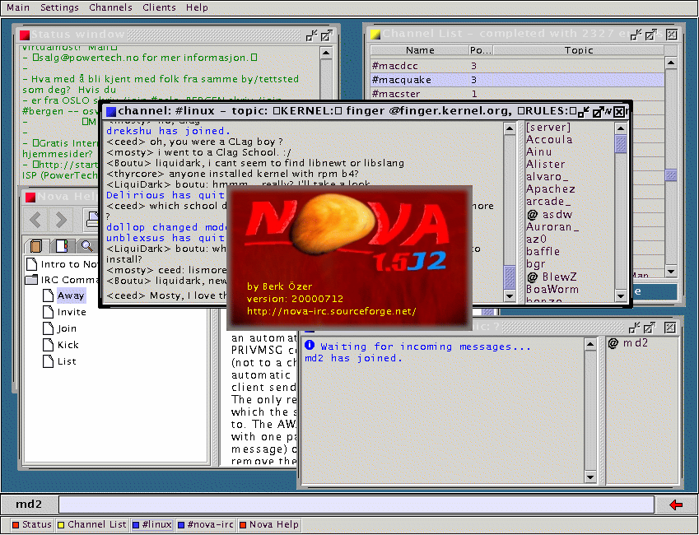Screen dimensions: 699x535
Task: Select the Invite help topic
Action: [x=72, y=312]
